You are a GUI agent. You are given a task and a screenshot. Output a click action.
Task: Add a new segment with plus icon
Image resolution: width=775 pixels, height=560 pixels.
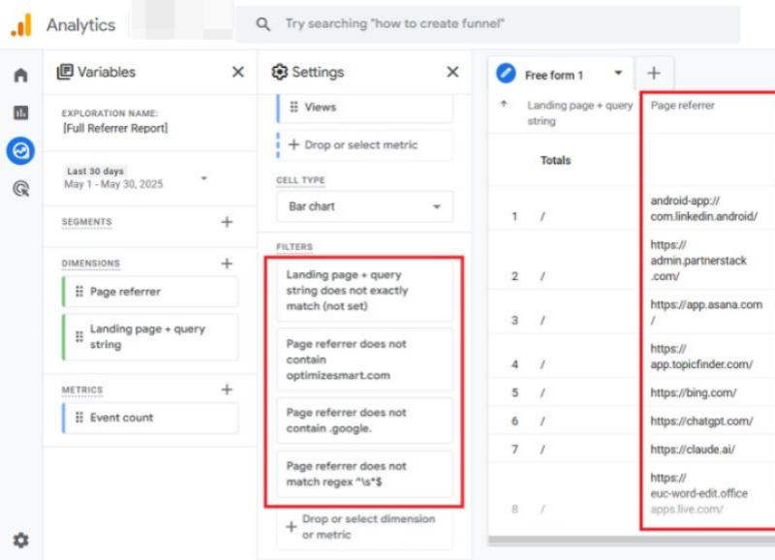[x=227, y=222]
